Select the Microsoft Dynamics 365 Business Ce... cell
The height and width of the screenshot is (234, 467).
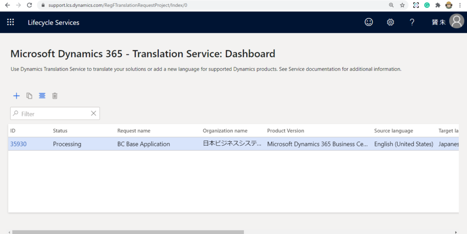tap(317, 144)
